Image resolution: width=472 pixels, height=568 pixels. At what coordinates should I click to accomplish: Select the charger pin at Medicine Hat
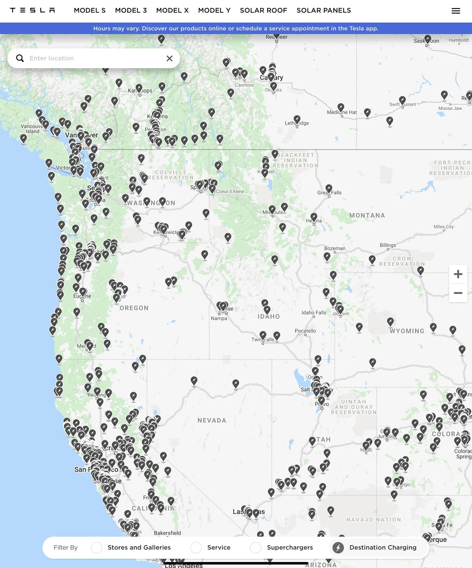click(x=341, y=108)
